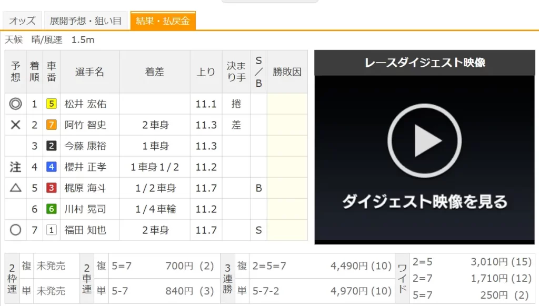Click blue car number 4 badge
The height and width of the screenshot is (306, 539).
click(51, 167)
